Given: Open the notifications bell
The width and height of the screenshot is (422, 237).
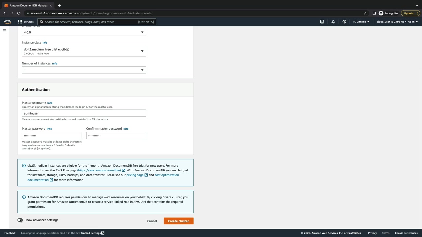Looking at the screenshot, I should pyautogui.click(x=333, y=22).
